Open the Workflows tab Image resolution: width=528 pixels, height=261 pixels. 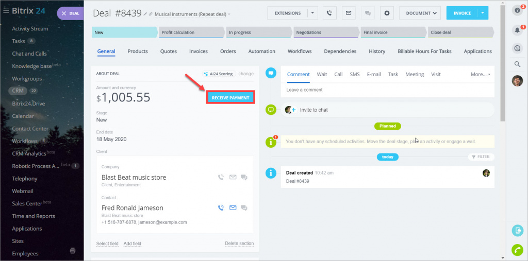coord(300,51)
